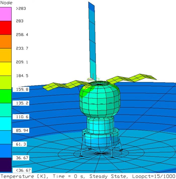Click the '>283' legend label
This screenshot has height=179, width=176.
pyautogui.click(x=21, y=9)
